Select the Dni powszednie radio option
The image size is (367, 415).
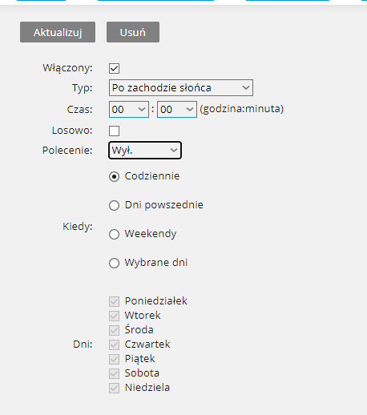coord(114,205)
